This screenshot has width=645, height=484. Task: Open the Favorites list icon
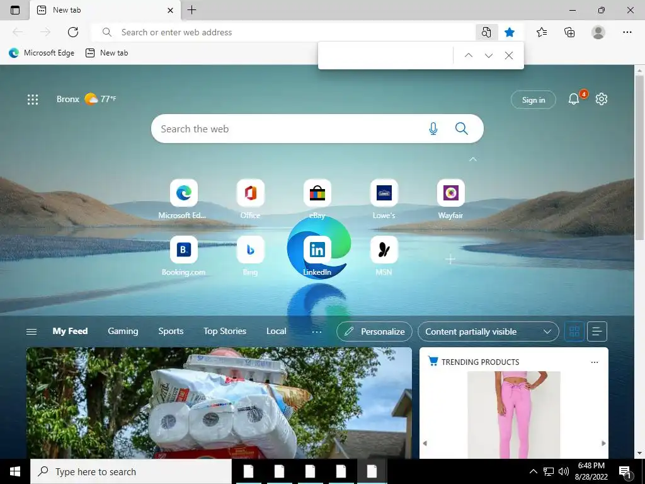coord(542,32)
